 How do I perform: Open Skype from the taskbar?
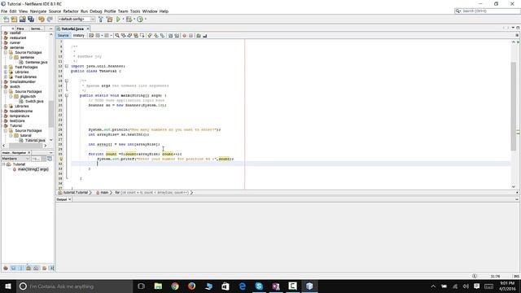pos(259,286)
